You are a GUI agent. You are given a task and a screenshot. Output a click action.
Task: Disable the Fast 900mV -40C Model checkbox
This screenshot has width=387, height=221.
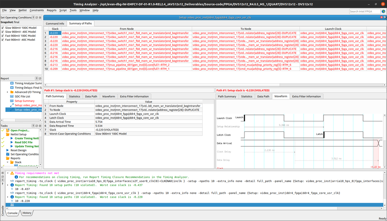(2, 40)
